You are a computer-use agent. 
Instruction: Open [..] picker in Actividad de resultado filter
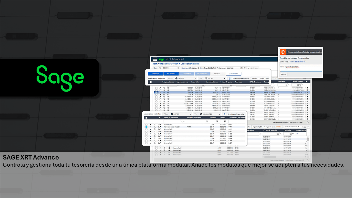click(207, 121)
